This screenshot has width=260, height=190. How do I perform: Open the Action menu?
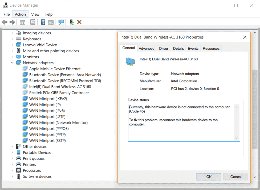[21, 14]
